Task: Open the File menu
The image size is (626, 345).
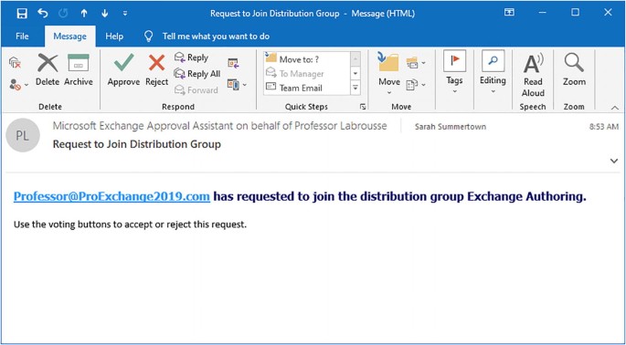Action: coord(22,37)
